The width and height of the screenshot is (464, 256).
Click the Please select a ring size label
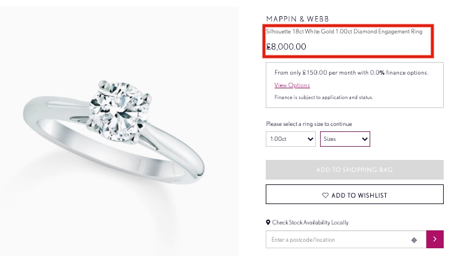309,124
